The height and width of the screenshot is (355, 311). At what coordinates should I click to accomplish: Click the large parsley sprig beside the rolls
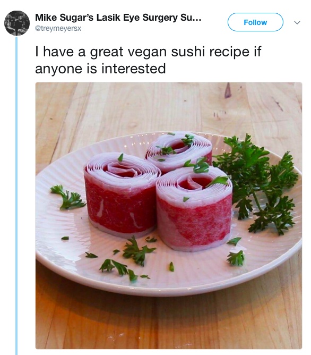[x=256, y=183]
